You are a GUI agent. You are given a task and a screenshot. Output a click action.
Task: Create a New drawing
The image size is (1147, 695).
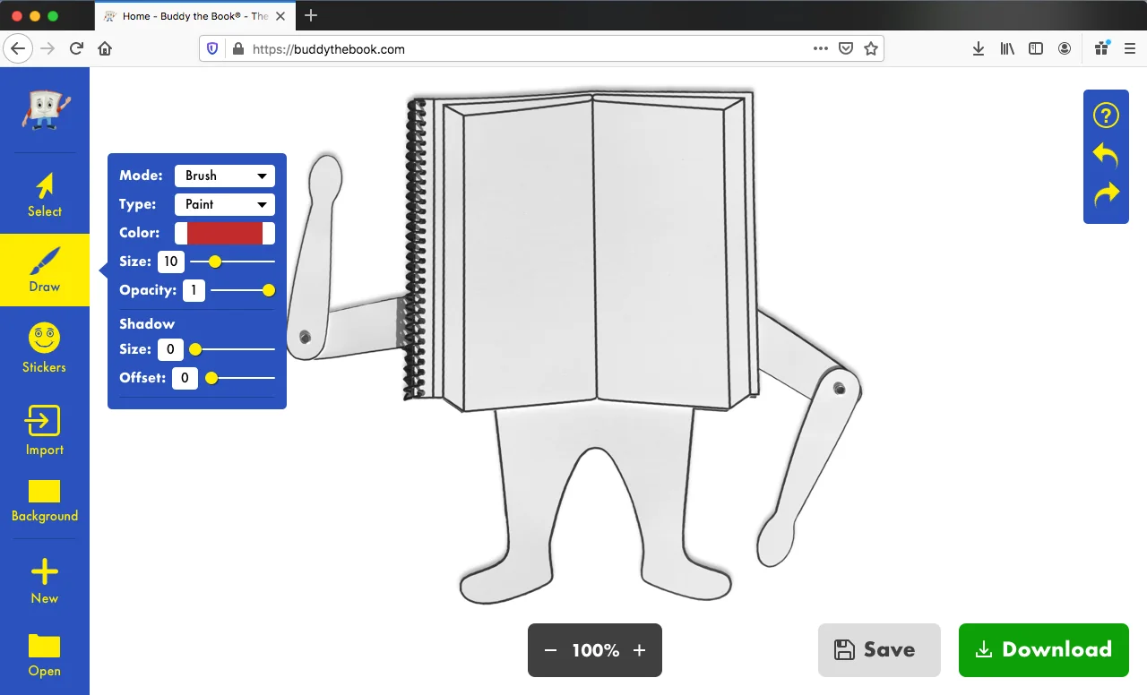[x=45, y=580]
